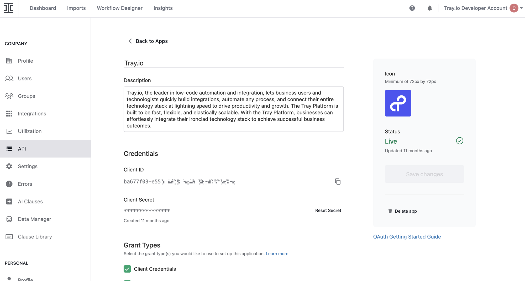Click the Reset Secret button
This screenshot has height=281, width=525.
(x=328, y=210)
